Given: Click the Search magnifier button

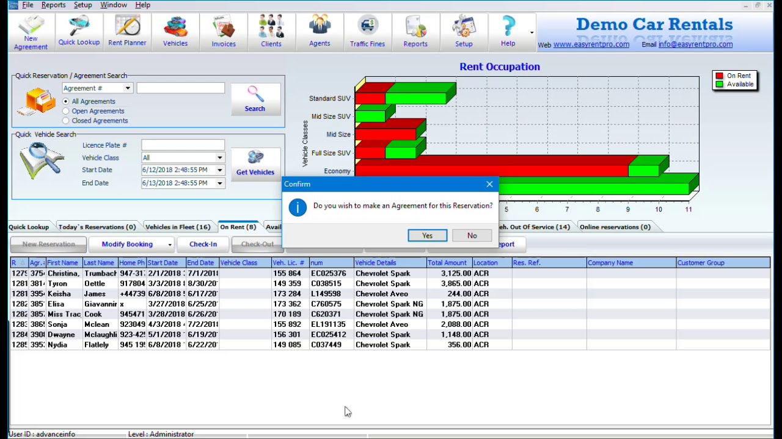Looking at the screenshot, I should 255,99.
